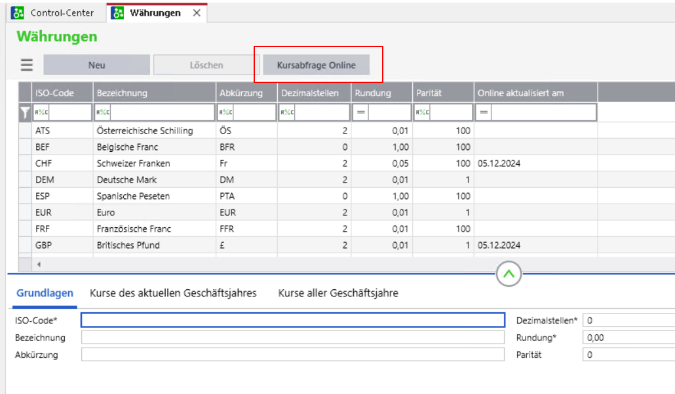Close the Währungen tab
Screen dimensions: 675x394
197,13
